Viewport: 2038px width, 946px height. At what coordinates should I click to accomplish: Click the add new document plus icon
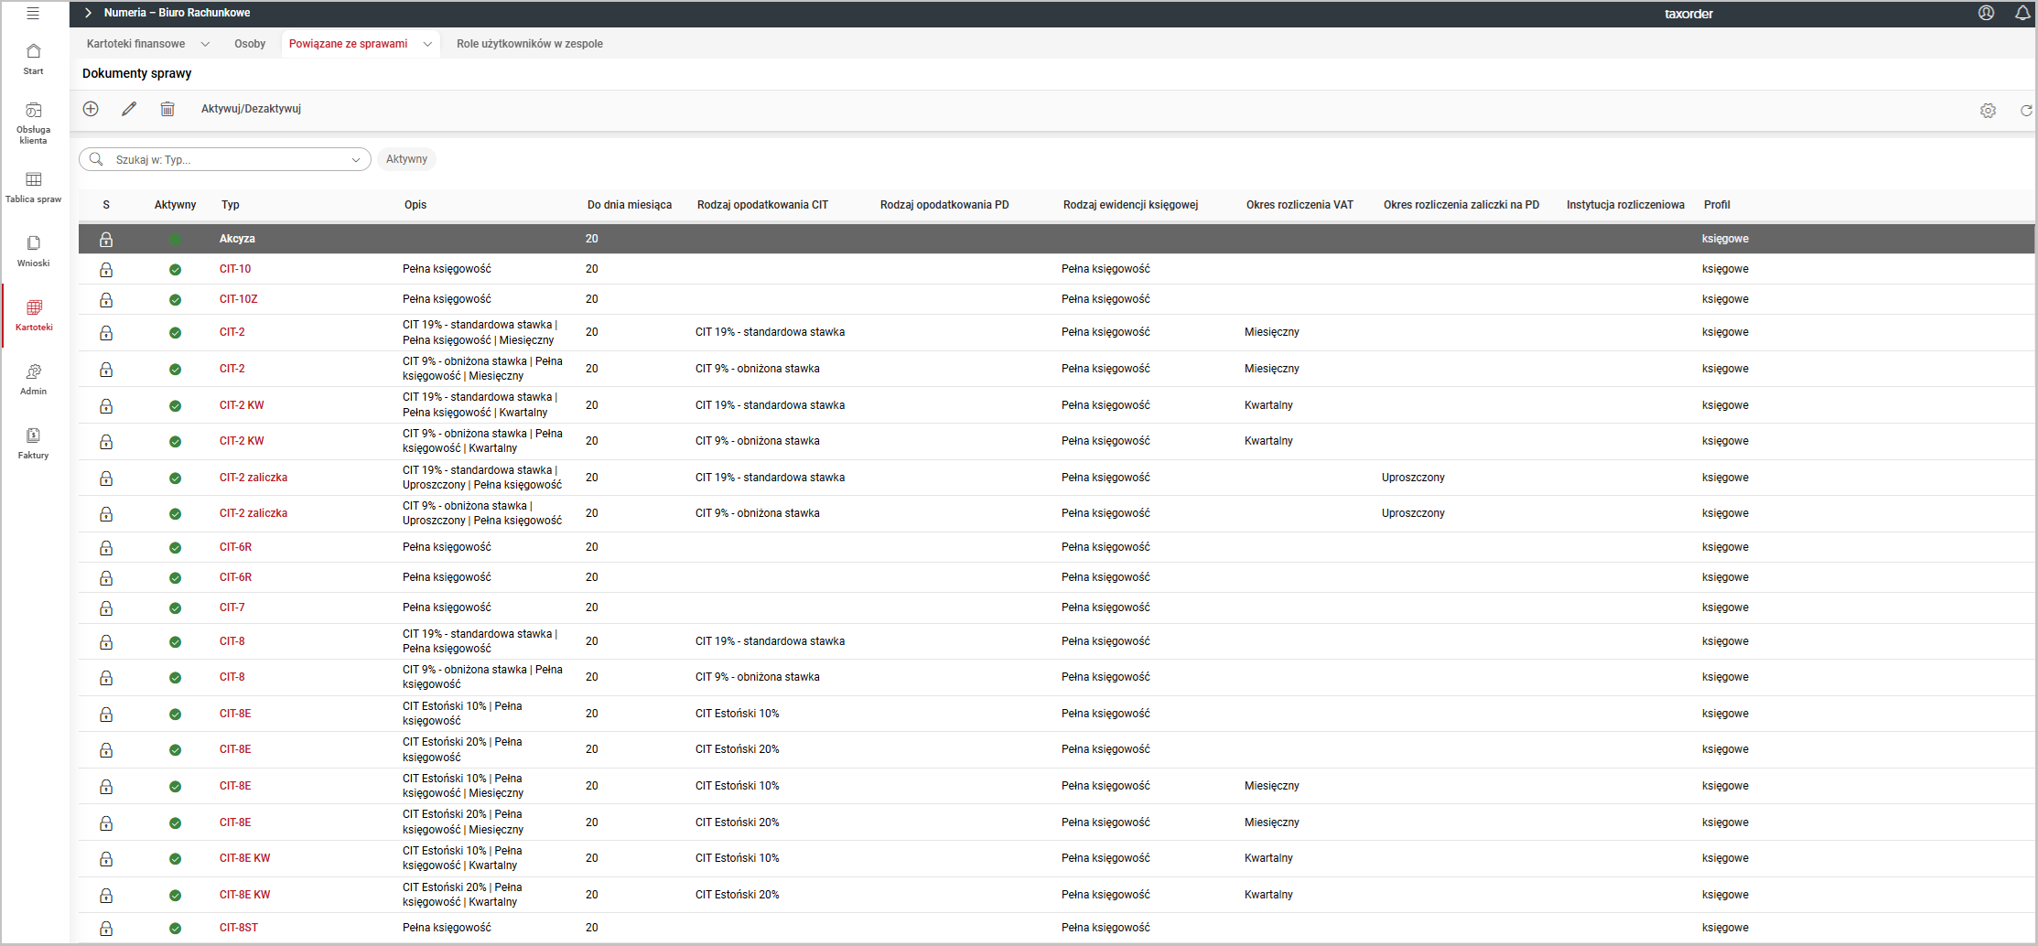(x=91, y=109)
